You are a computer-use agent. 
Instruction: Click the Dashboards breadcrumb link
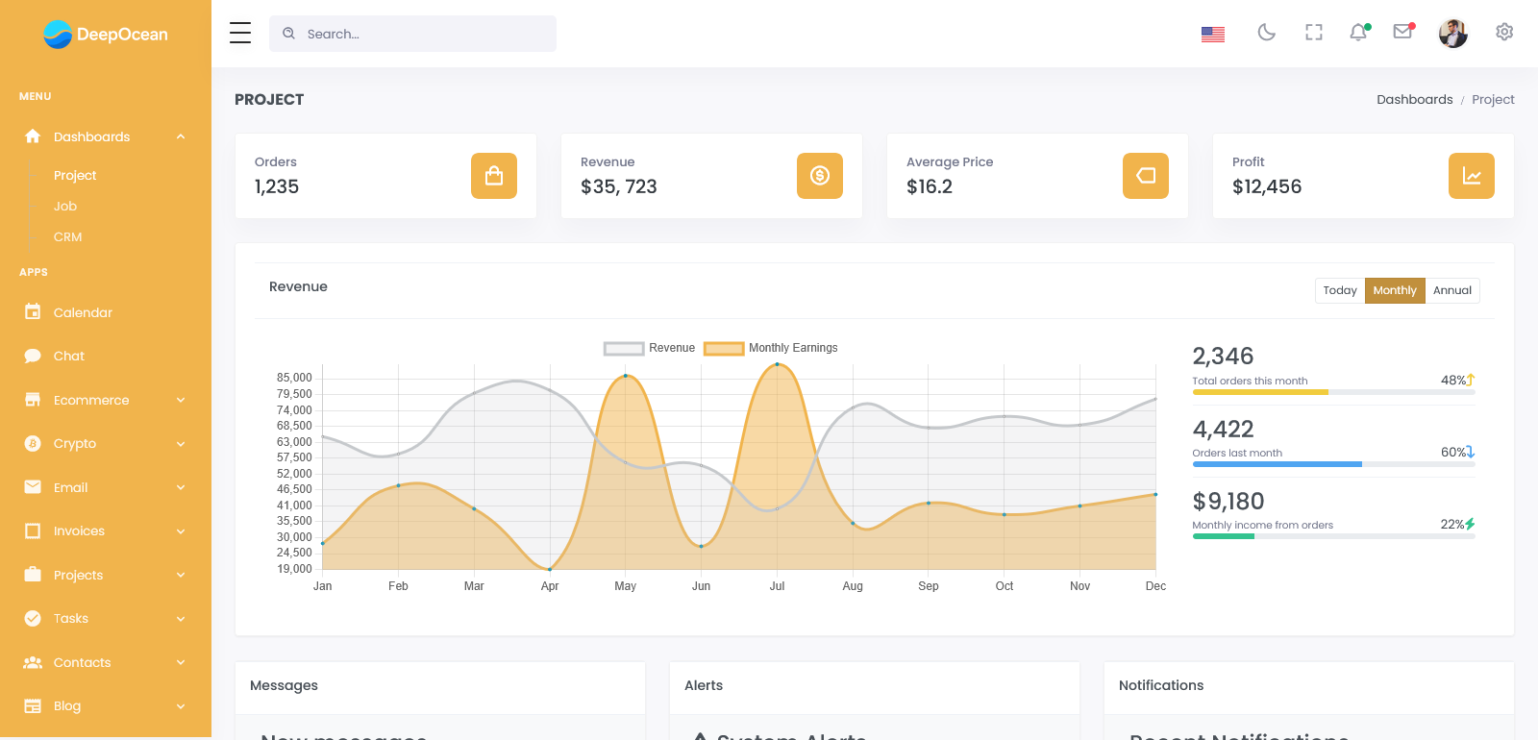coord(1414,99)
